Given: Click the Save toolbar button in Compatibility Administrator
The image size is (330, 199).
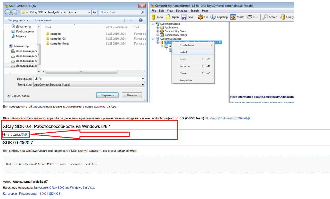Looking at the screenshot, I should pyautogui.click(x=188, y=17).
